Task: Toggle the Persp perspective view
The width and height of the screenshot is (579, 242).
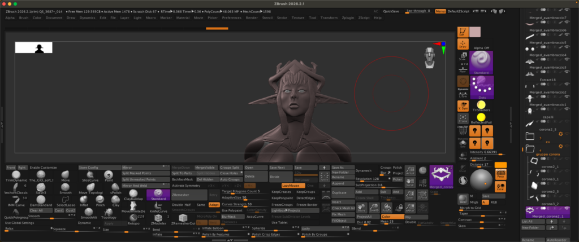Action: 500,174
